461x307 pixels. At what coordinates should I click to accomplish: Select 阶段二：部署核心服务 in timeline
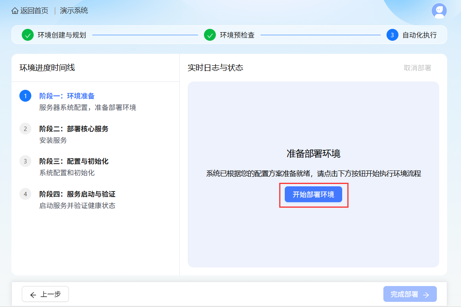click(74, 129)
